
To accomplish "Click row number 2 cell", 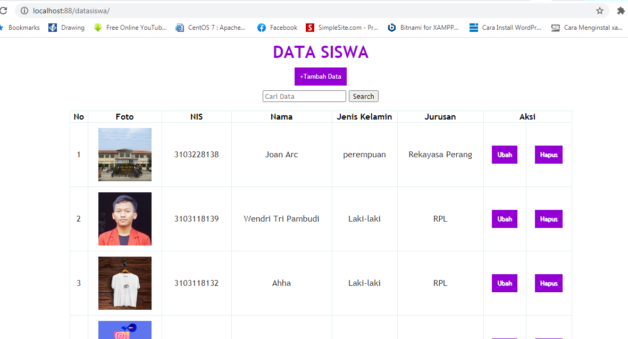I will coord(79,219).
